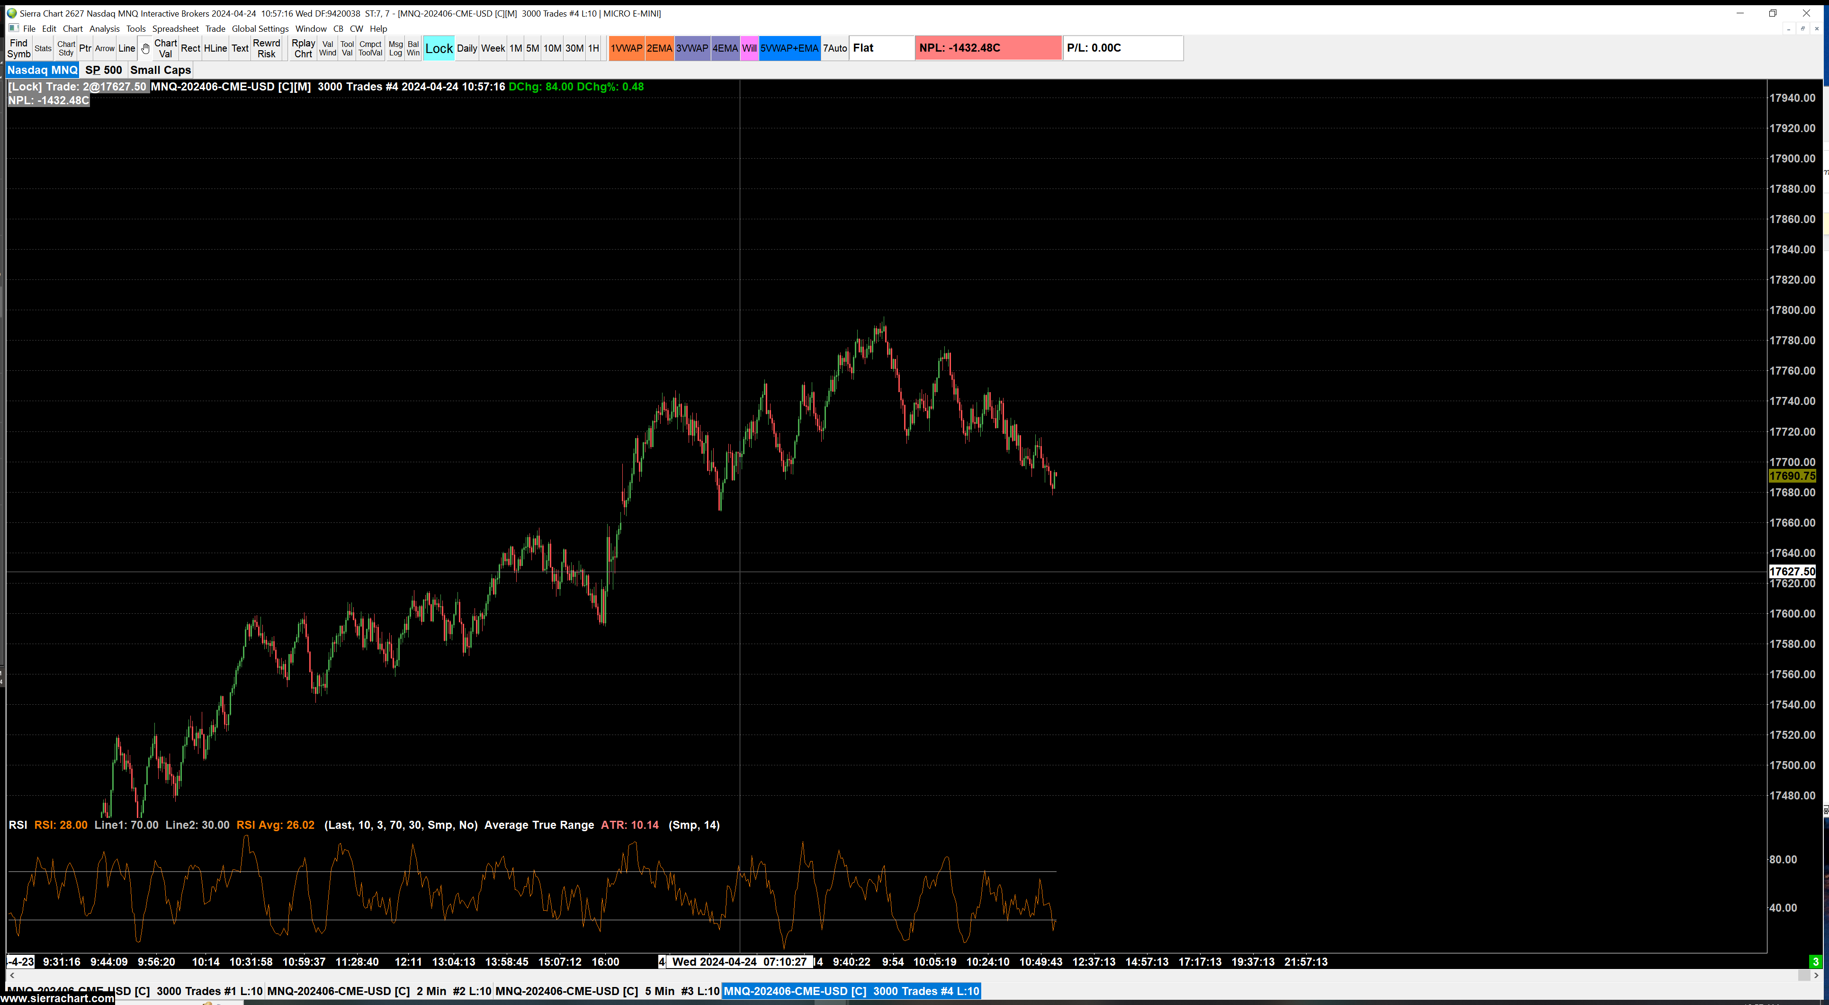Toggle the 7Auto button
The height and width of the screenshot is (1005, 1829).
point(835,48)
